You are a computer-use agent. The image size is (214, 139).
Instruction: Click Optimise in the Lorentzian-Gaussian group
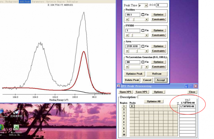click(158, 62)
